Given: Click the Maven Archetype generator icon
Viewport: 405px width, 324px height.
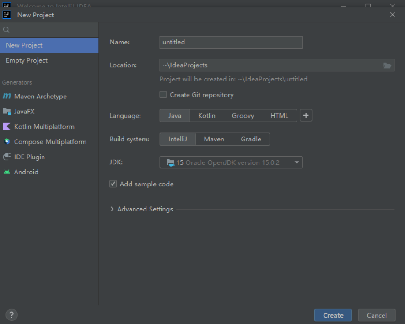Looking at the screenshot, I should (x=7, y=97).
